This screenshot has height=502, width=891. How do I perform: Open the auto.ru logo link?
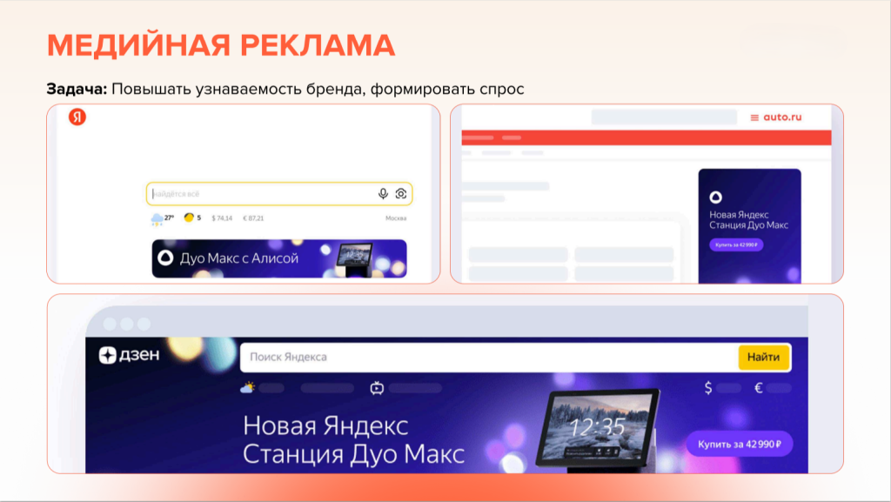point(782,117)
